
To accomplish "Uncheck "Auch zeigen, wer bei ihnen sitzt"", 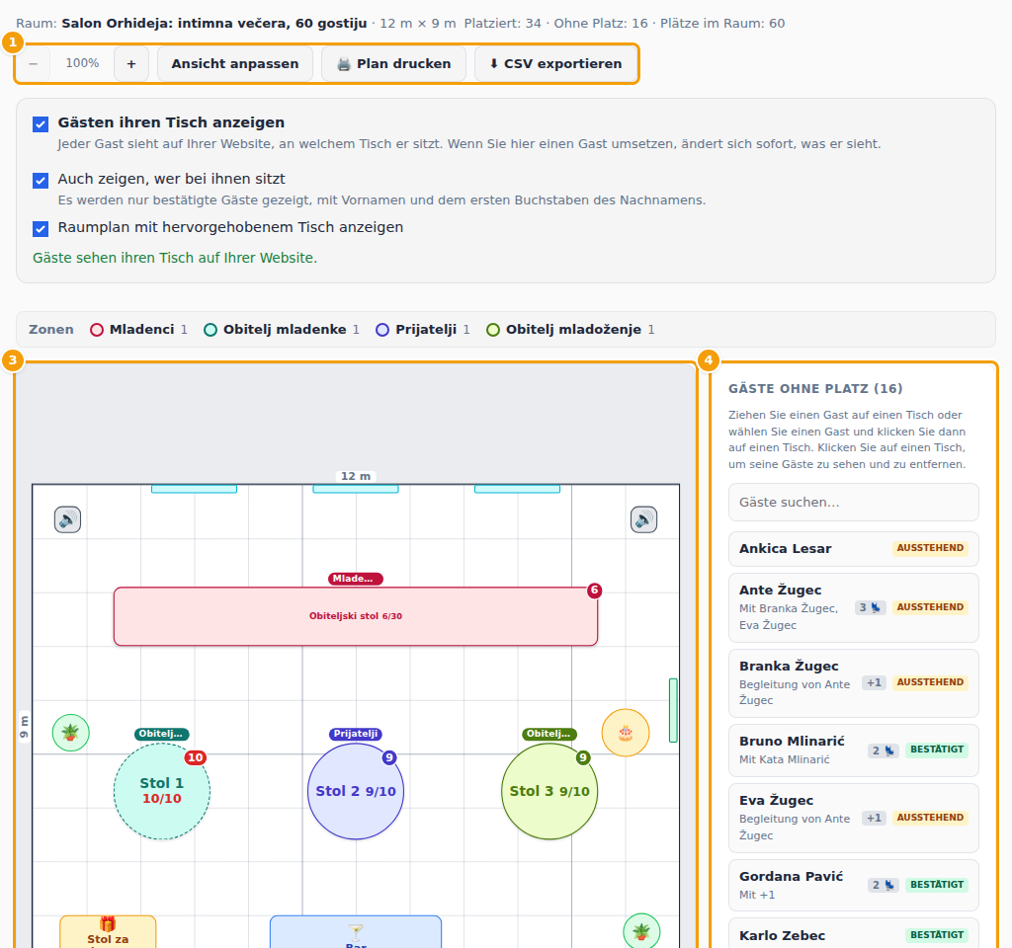I will [x=41, y=180].
